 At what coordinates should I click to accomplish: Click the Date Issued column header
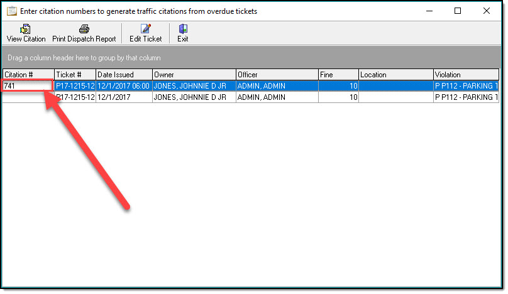click(x=123, y=75)
